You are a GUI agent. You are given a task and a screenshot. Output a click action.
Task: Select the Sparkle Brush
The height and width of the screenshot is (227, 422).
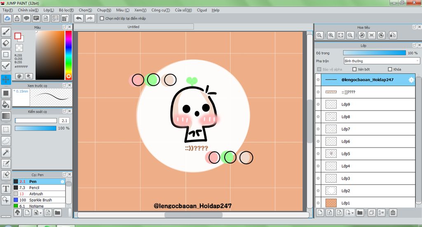[x=39, y=200]
